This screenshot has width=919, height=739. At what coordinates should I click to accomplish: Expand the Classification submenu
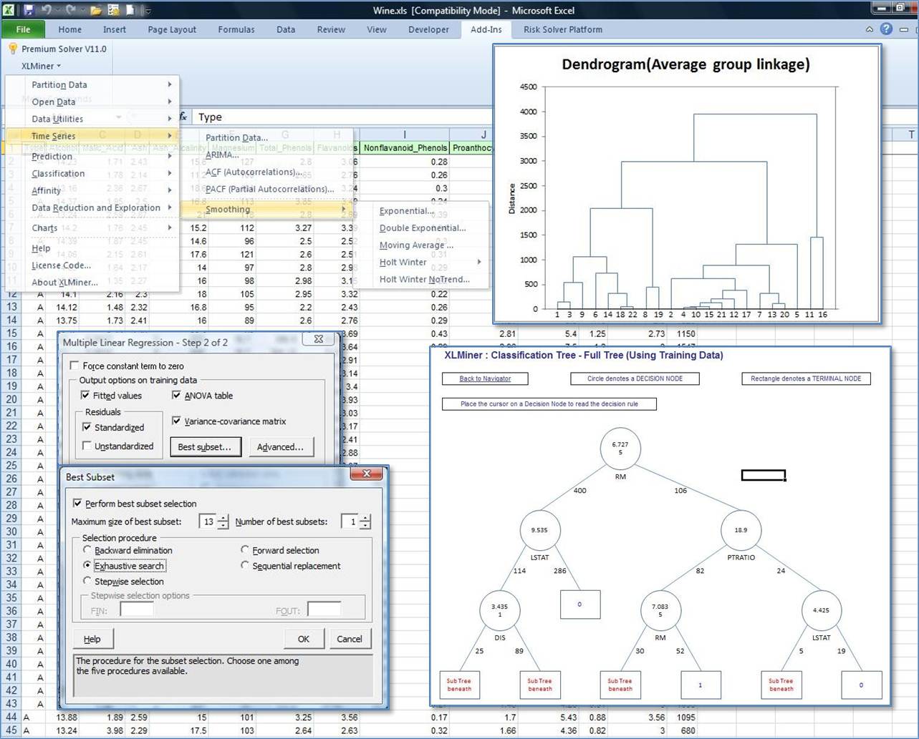pyautogui.click(x=92, y=173)
